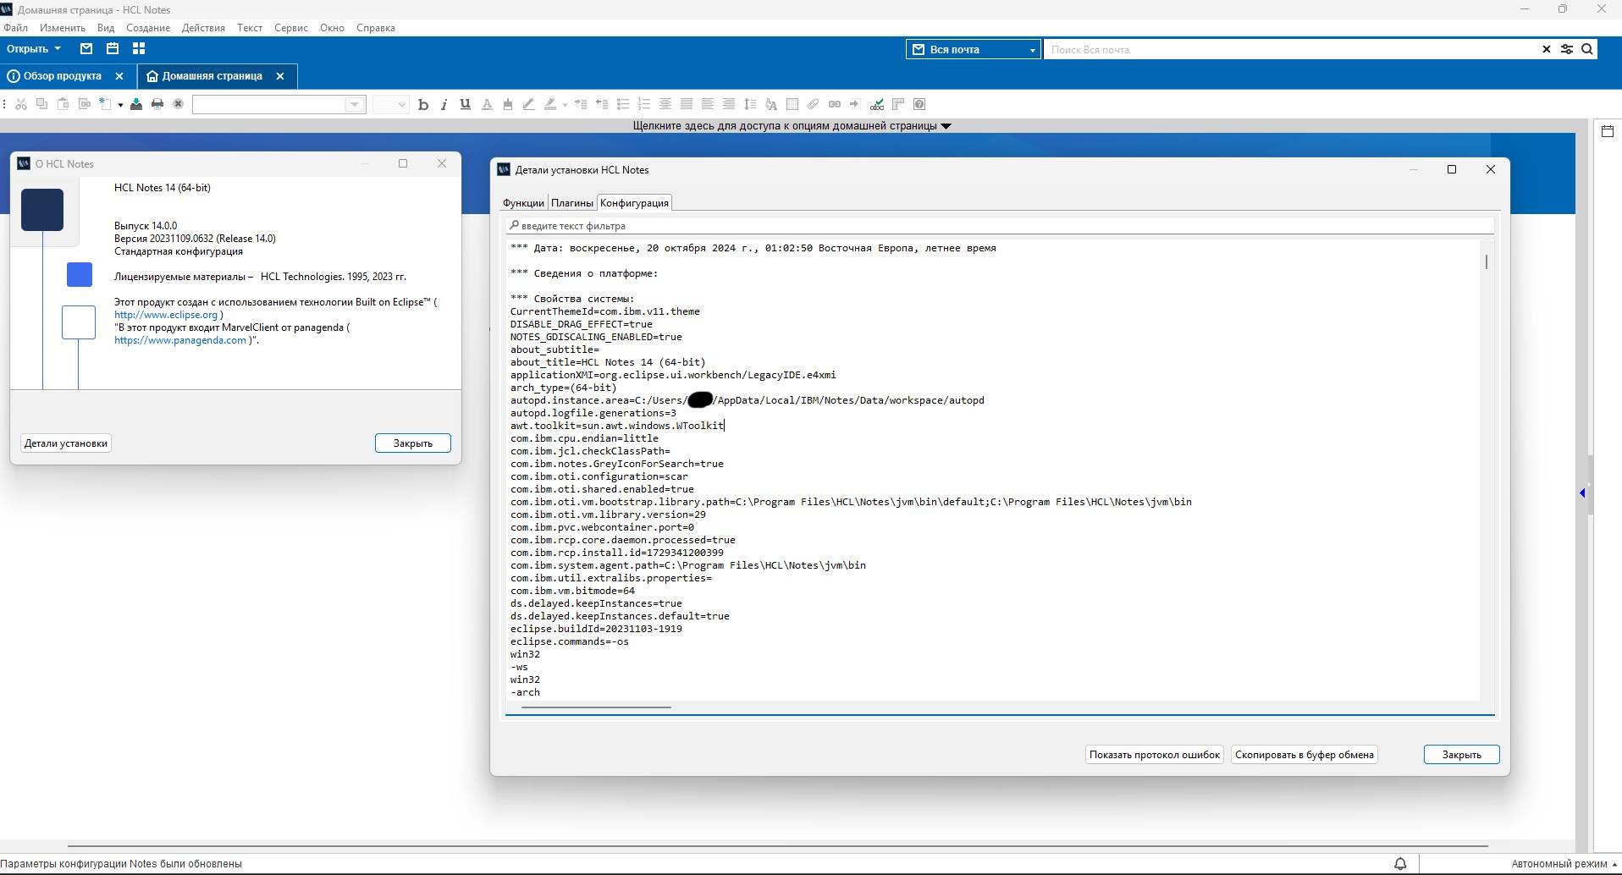Open the https://www.panagenda.com link
Viewport: 1622px width, 875px height.
(180, 340)
